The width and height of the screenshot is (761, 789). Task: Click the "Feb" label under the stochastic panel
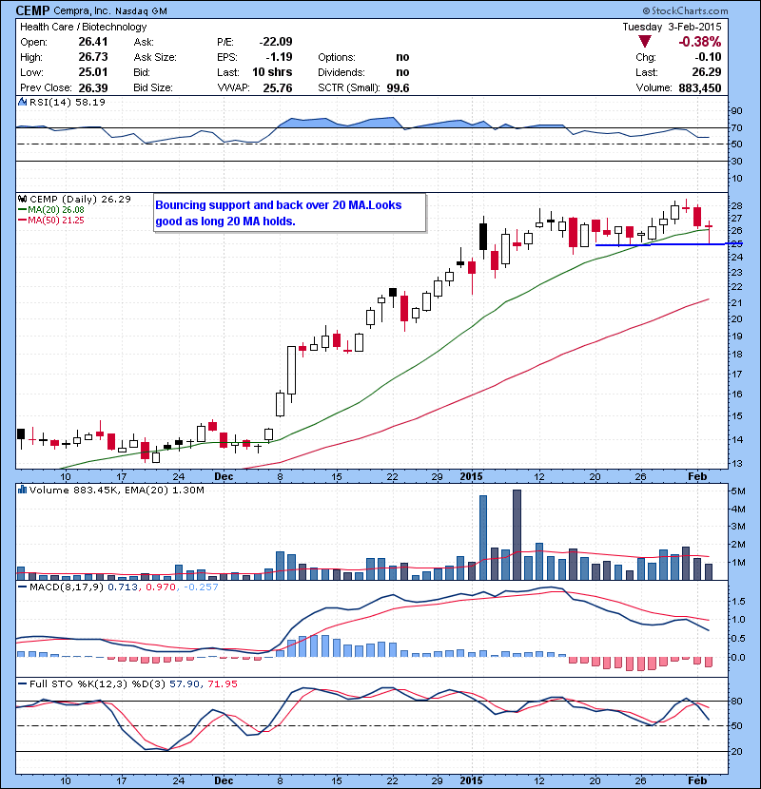point(697,780)
